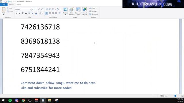184x103 pixels.
Task: Open the highlight color dropdown arrow
Action: pyautogui.click(x=43, y=13)
